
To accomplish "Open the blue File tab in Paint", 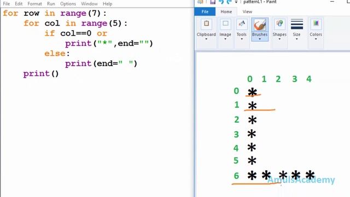I will click(x=205, y=11).
